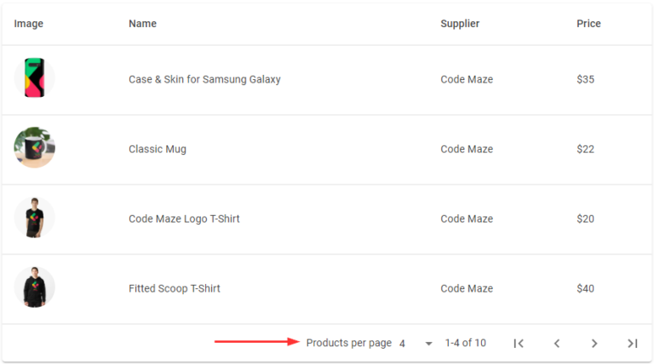Click the 1-4 of 10 range label
The height and width of the screenshot is (364, 654).
(465, 344)
